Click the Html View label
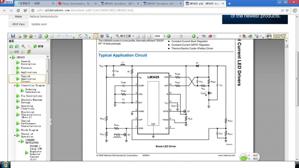 point(18,24)
